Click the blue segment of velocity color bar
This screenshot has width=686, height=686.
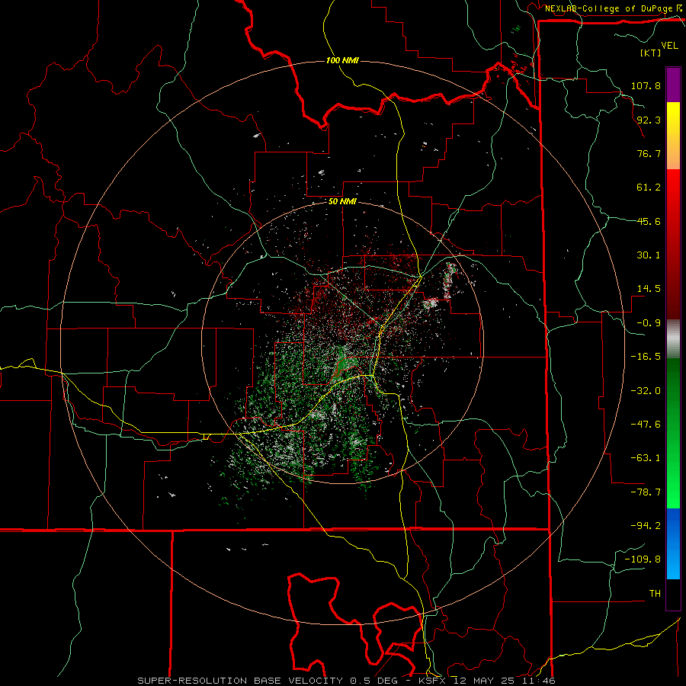[x=673, y=543]
